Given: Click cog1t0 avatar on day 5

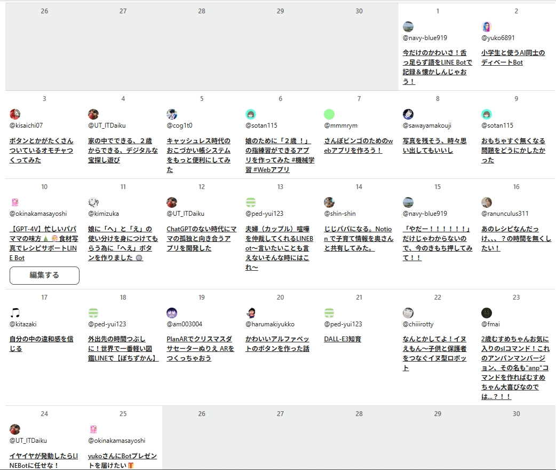Looking at the screenshot, I should tap(172, 114).
